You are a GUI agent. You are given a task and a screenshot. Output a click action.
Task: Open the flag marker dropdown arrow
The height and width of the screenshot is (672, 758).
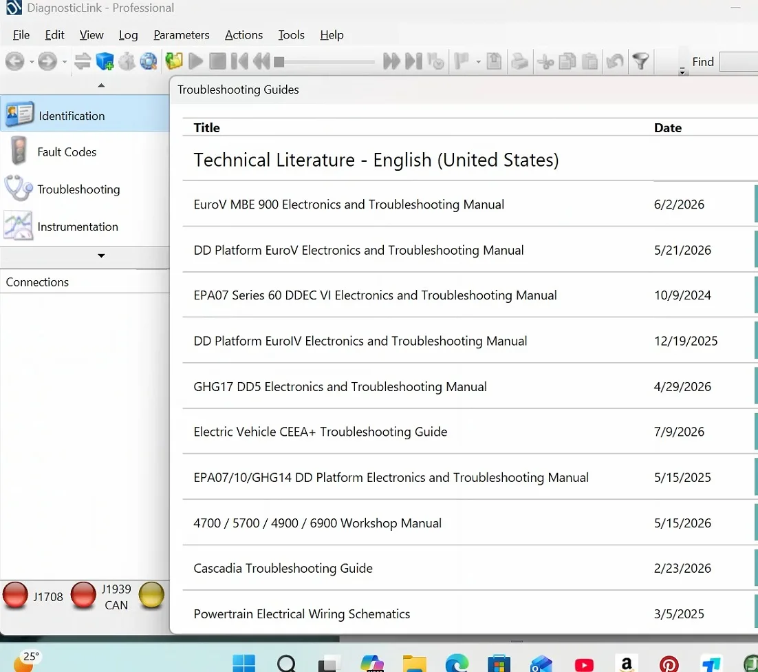478,62
